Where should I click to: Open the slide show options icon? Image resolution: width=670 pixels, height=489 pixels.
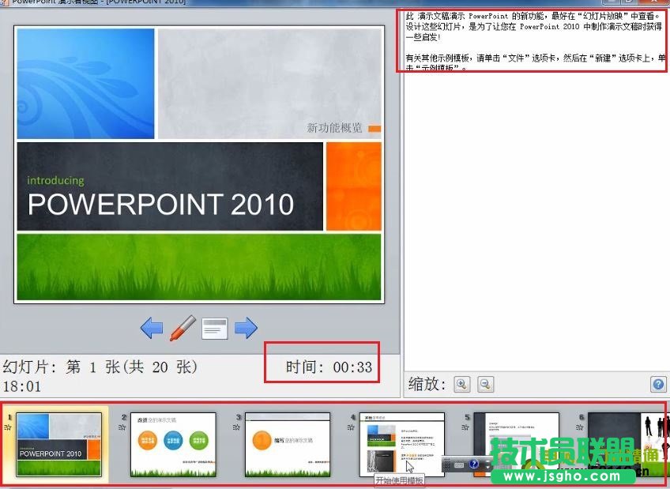214,327
